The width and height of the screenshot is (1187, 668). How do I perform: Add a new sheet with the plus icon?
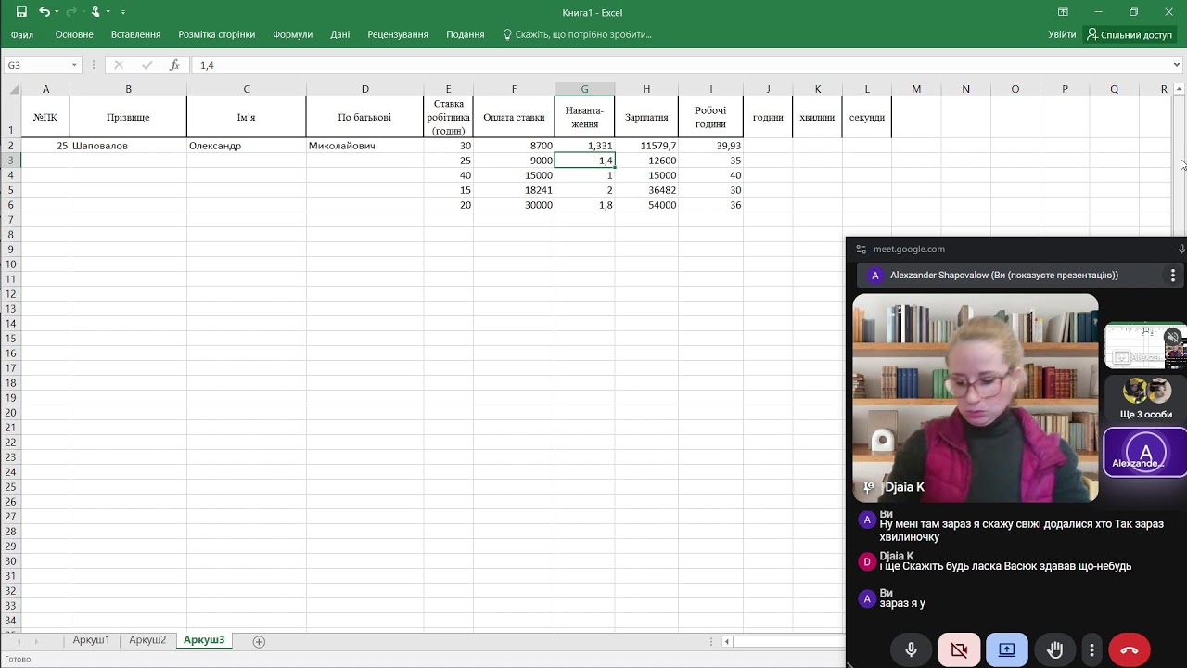[x=259, y=641]
